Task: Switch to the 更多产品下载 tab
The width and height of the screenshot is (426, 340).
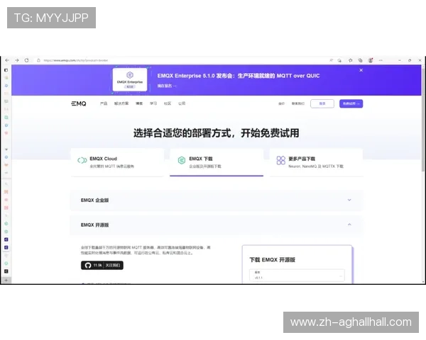Action: pos(316,162)
